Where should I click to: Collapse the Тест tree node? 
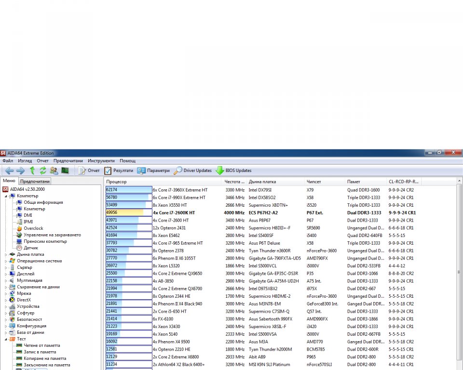click(x=6, y=339)
